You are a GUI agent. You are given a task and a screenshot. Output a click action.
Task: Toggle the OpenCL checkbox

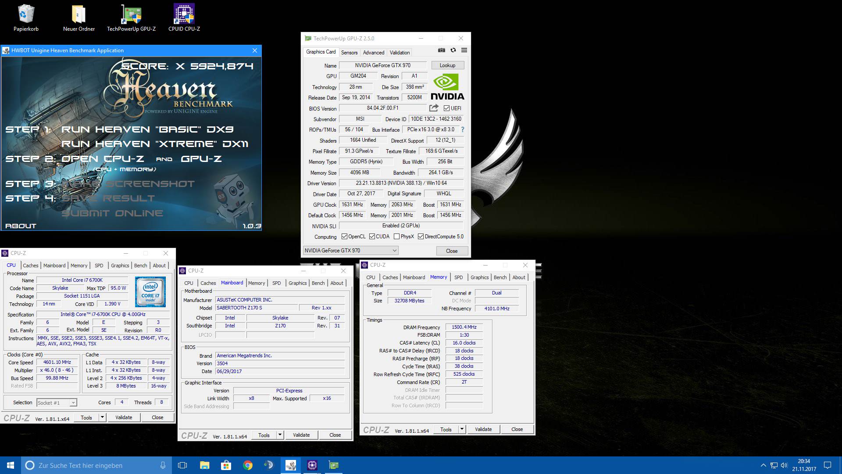click(344, 237)
